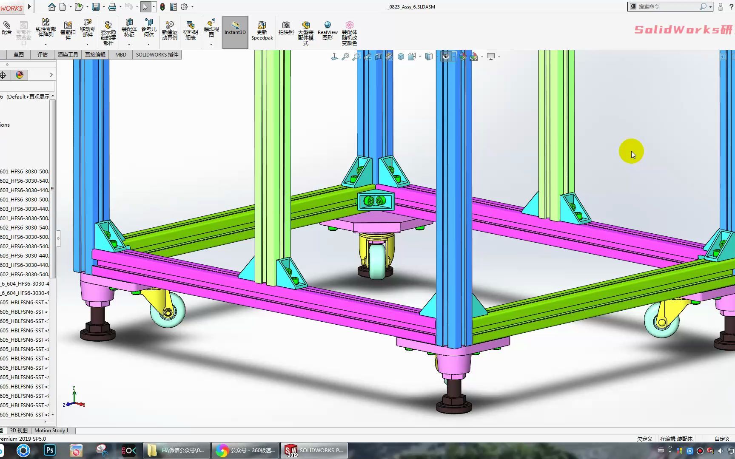This screenshot has height=459, width=735.
Task: Save the assembly with the Save icon
Action: 96,7
